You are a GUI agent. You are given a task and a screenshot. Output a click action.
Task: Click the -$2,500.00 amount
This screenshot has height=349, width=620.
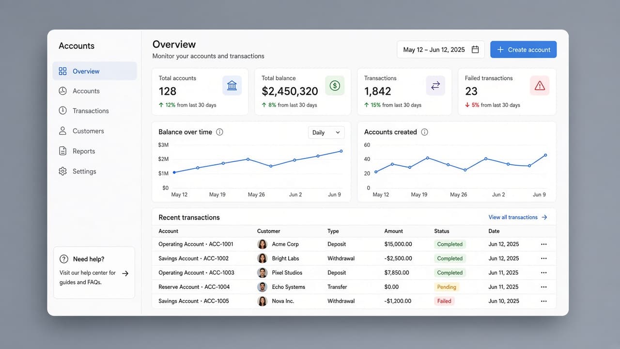[398, 258]
